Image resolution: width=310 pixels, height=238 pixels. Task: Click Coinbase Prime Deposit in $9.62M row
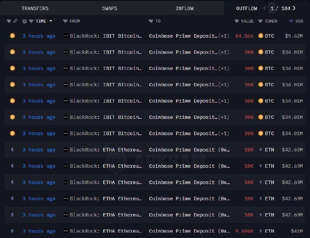[183, 36]
